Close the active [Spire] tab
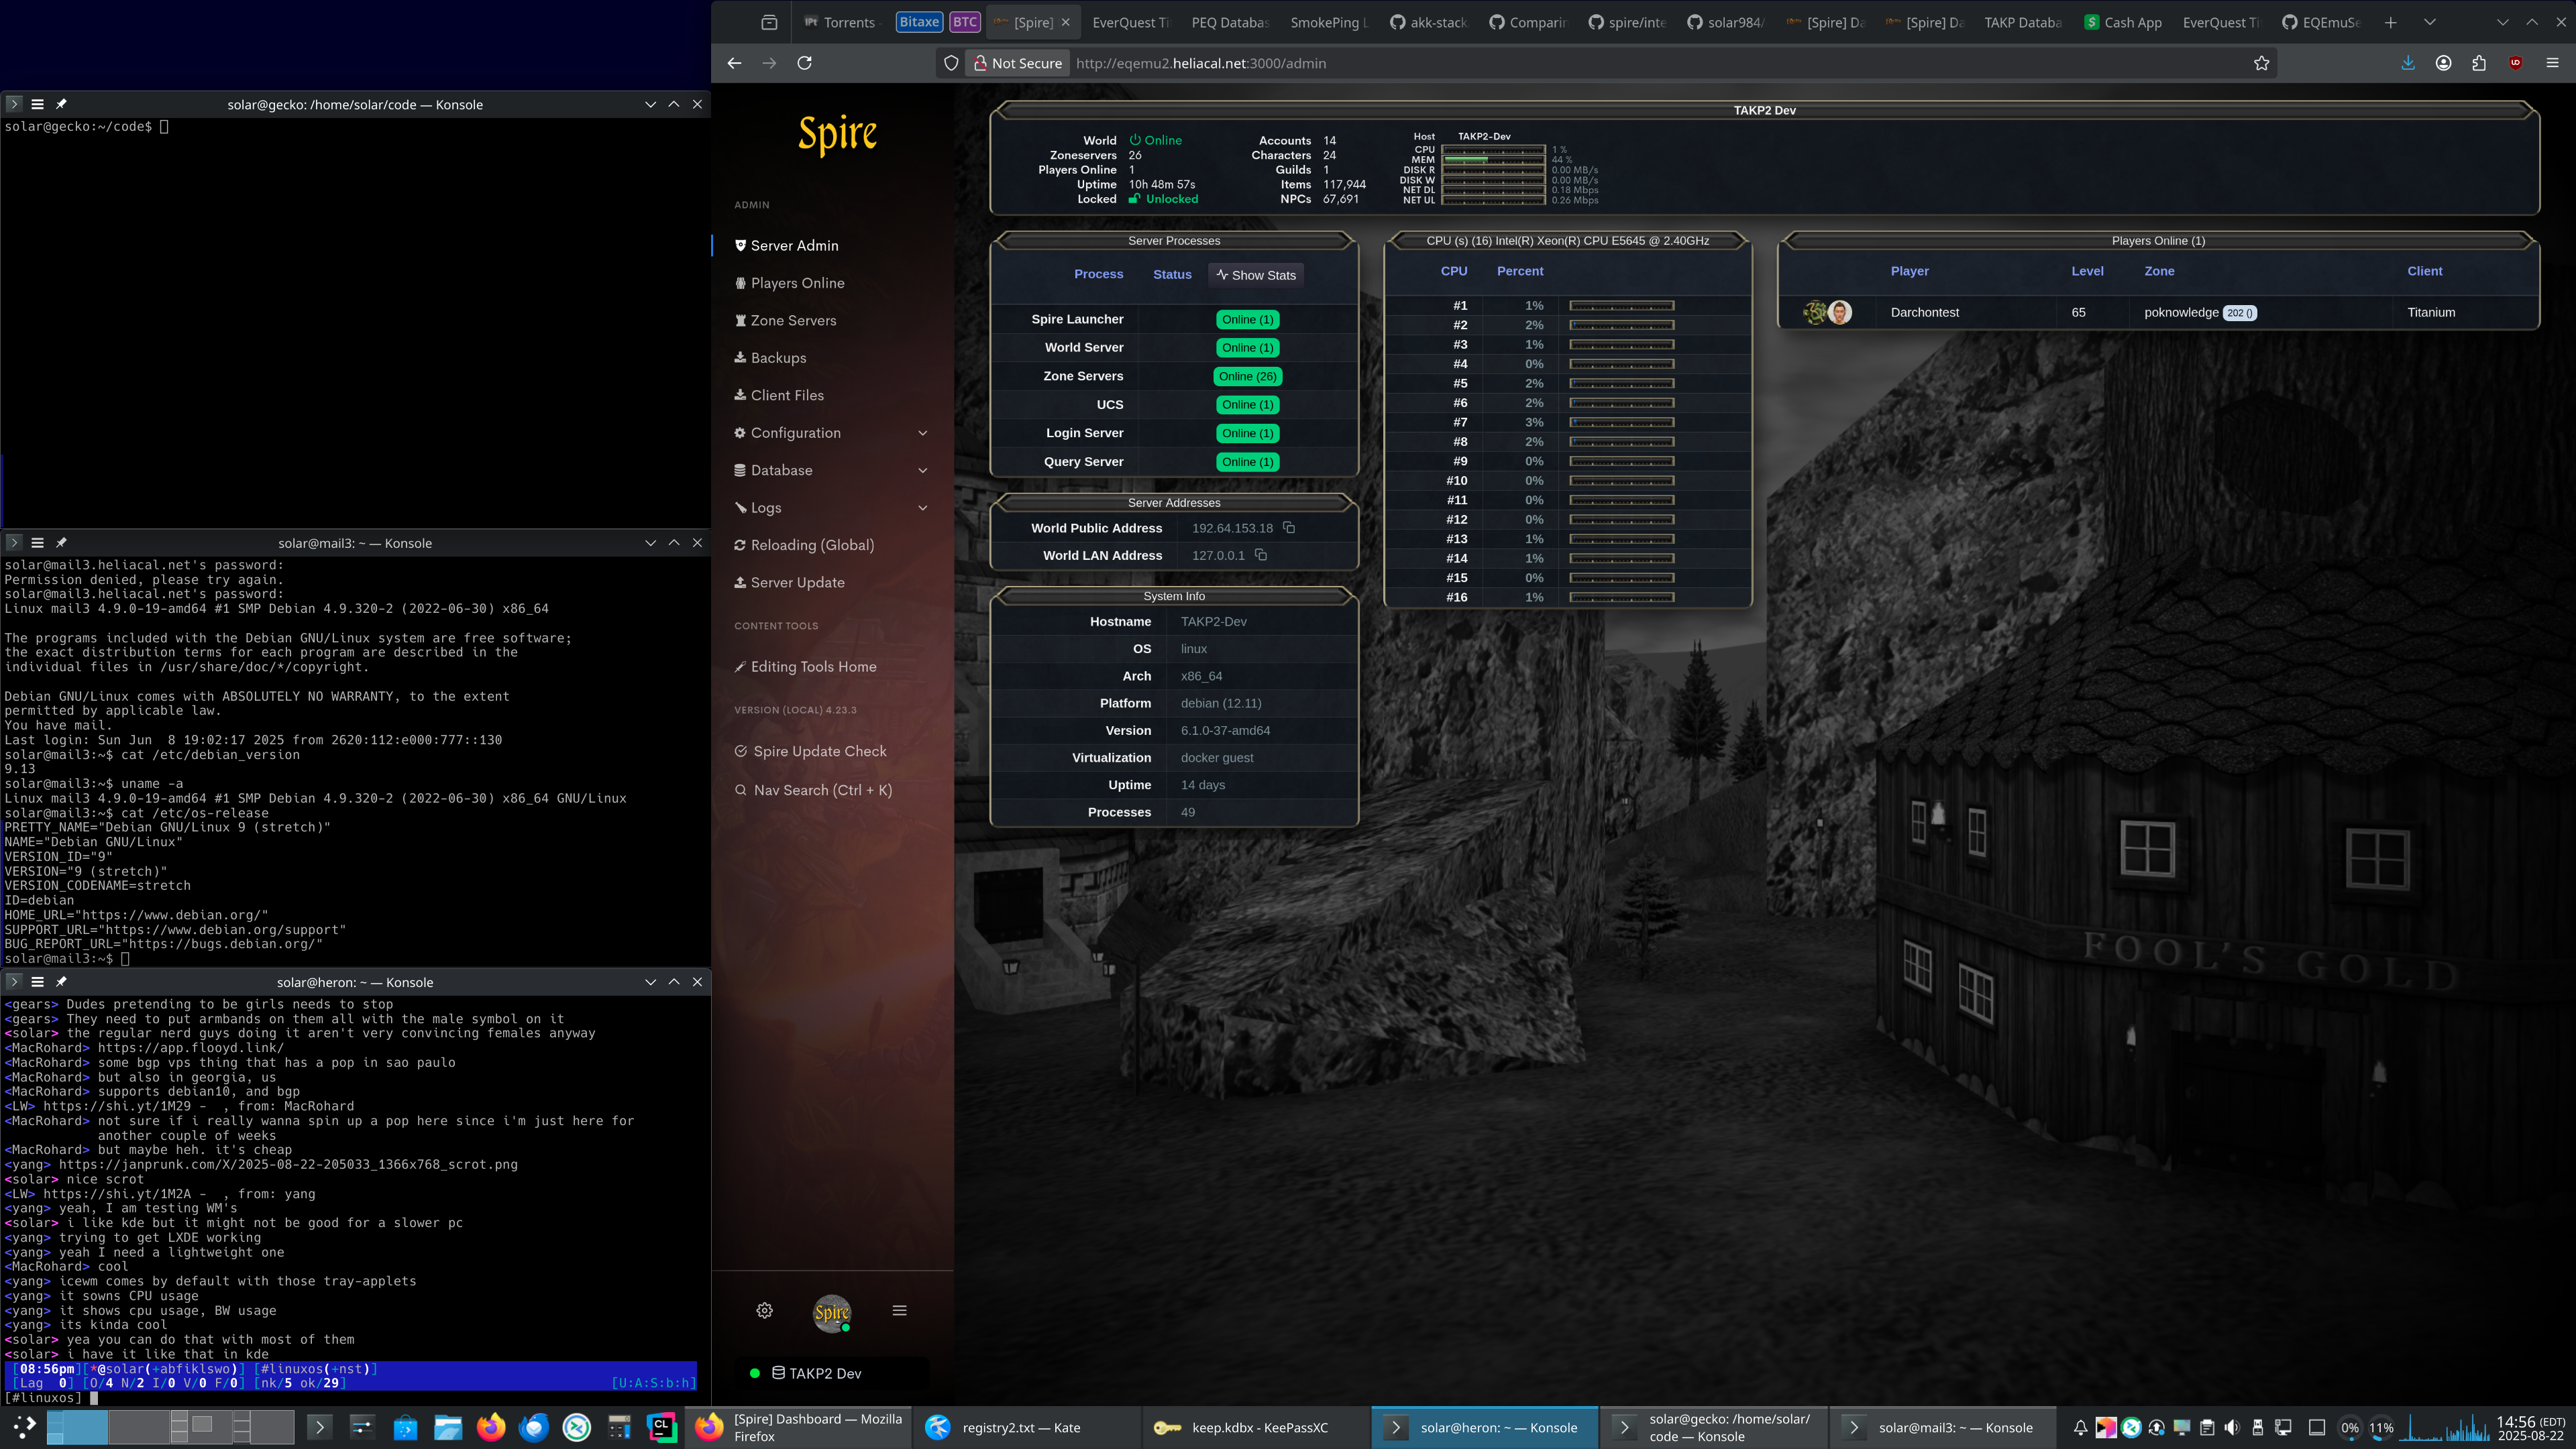 click(x=1065, y=22)
